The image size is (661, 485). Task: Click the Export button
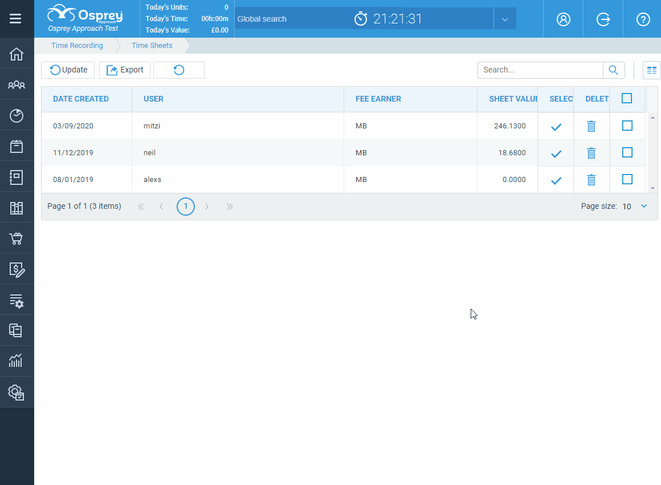(125, 70)
